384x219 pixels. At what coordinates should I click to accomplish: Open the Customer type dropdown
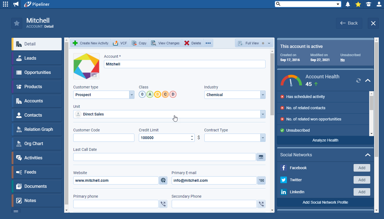[132, 95]
